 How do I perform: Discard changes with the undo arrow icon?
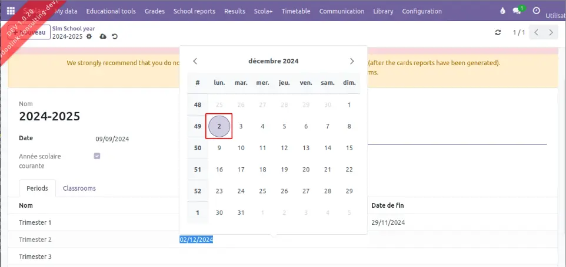[x=115, y=36]
